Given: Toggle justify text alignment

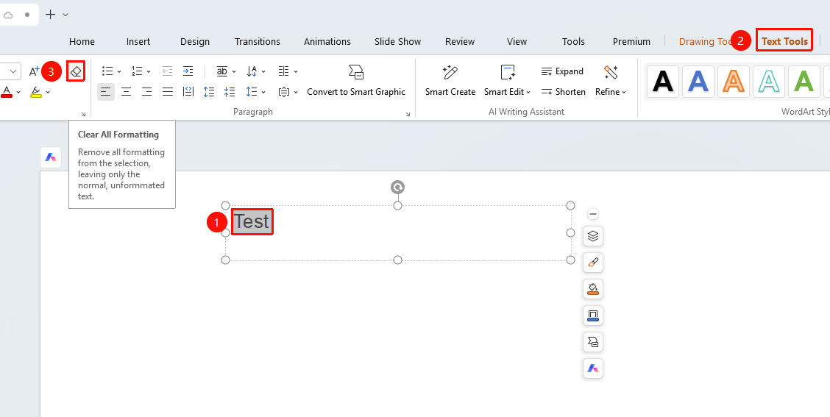Looking at the screenshot, I should click(168, 92).
